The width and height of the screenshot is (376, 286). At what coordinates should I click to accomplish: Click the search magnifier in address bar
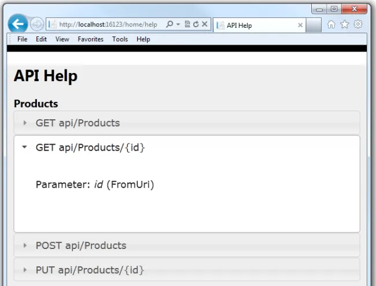[169, 24]
